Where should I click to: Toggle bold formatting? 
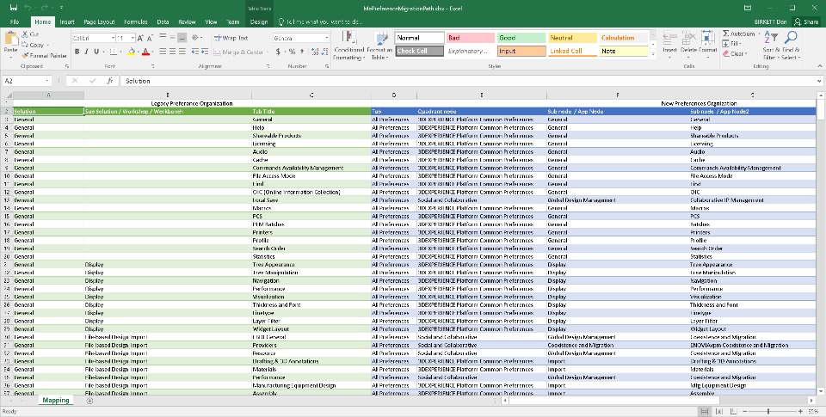[x=76, y=52]
